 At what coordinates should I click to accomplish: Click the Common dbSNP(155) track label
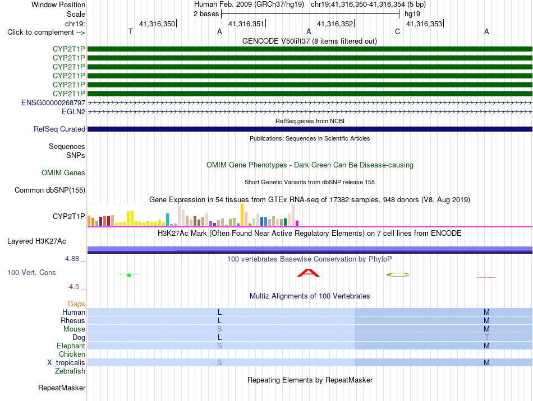pos(50,190)
